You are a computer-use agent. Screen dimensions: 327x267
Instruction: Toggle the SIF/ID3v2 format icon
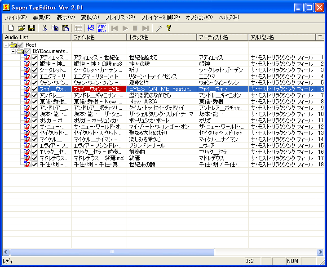102,28
